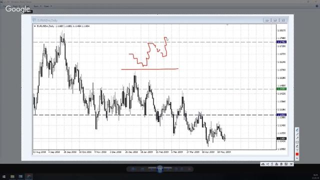Share the screenshot on social networks

267,164
